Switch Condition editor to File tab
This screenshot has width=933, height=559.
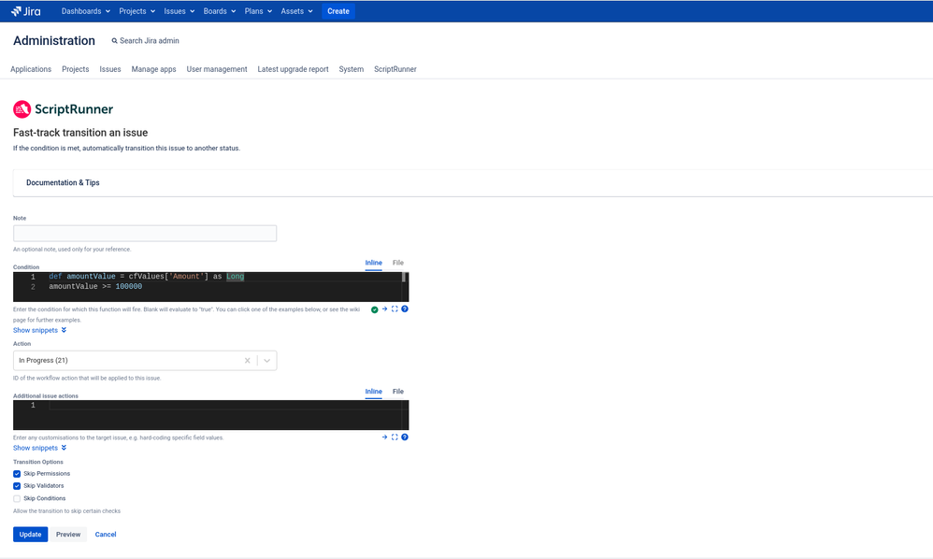[x=398, y=263]
